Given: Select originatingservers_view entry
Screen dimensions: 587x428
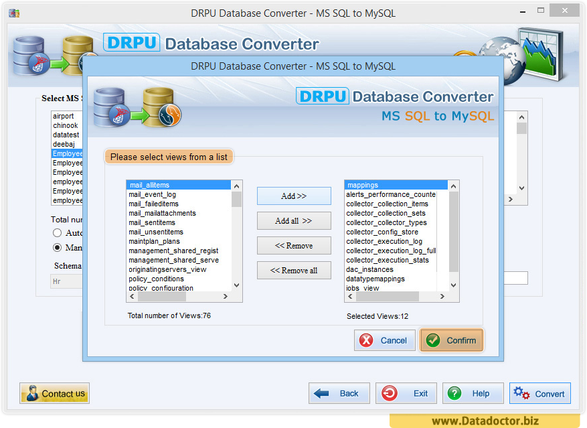Looking at the screenshot, I should [x=179, y=269].
